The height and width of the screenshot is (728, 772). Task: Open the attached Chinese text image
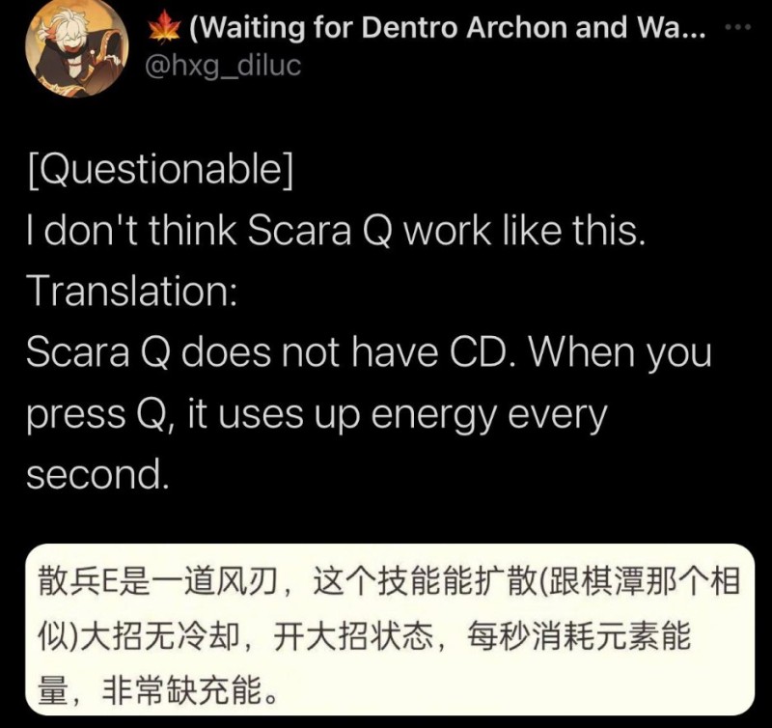390,630
